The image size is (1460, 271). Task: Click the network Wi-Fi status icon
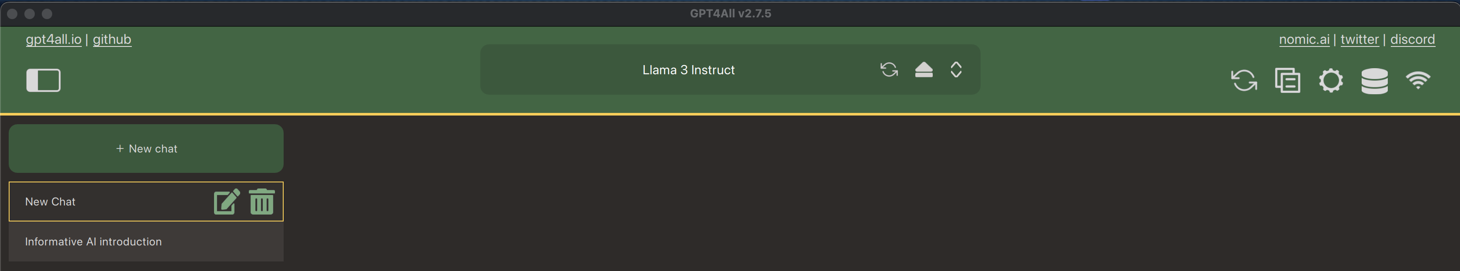(x=1417, y=80)
